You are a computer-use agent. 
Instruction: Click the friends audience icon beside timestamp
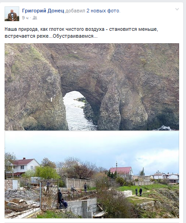[x=35, y=18]
